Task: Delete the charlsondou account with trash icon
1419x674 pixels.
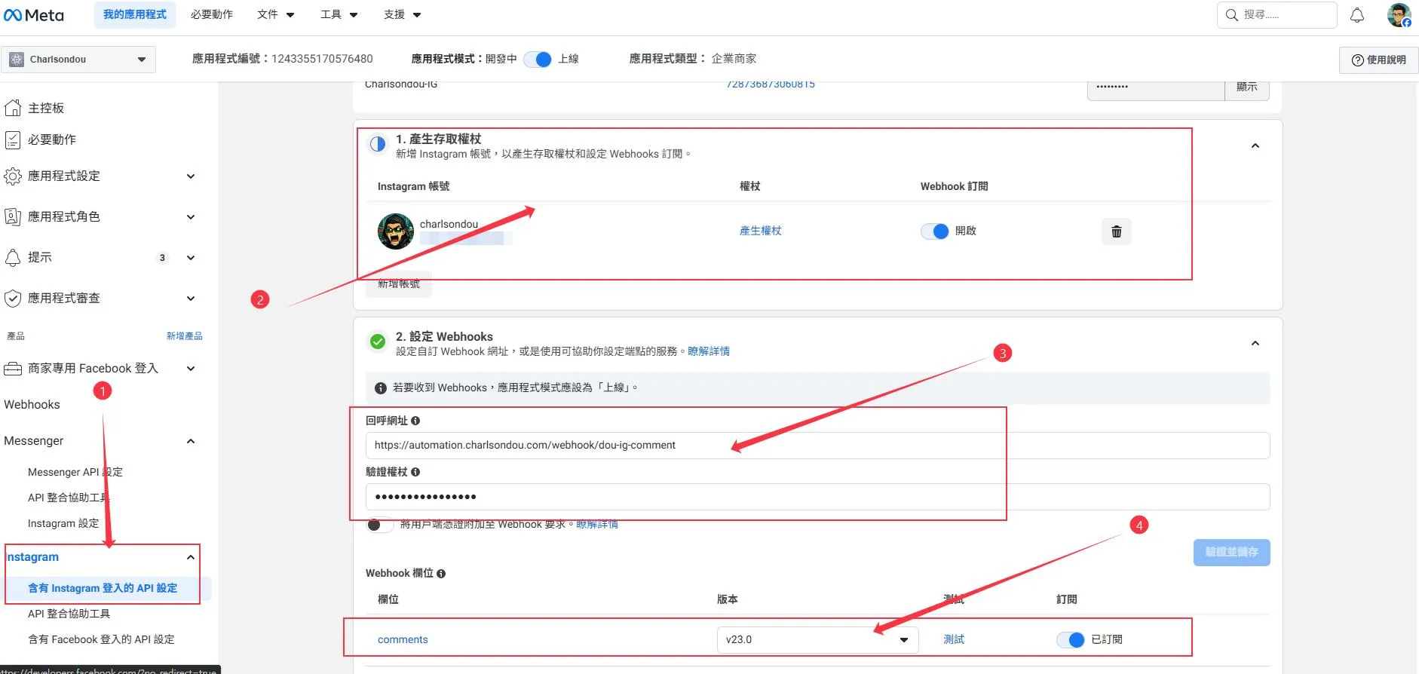Action: click(x=1117, y=231)
